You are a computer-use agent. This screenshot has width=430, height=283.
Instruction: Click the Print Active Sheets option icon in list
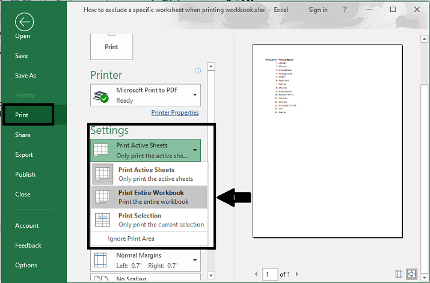coord(103,174)
